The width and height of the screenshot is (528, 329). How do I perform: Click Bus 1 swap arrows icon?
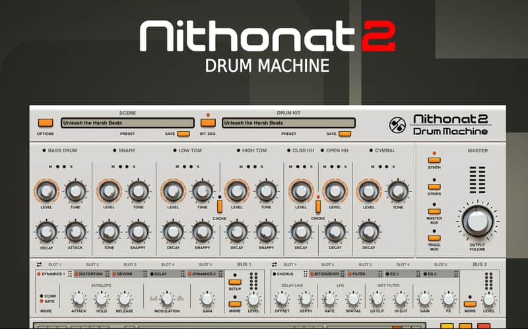click(39, 264)
